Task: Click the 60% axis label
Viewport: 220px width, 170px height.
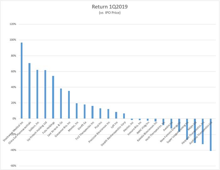Action: point(14,71)
